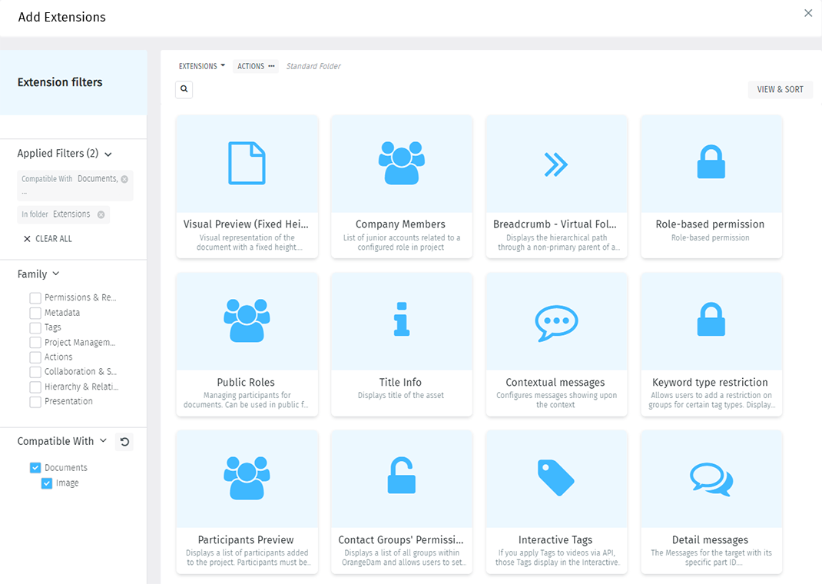Image resolution: width=822 pixels, height=584 pixels.
Task: Click the Breadcrumb double-chevron icon
Action: [556, 162]
